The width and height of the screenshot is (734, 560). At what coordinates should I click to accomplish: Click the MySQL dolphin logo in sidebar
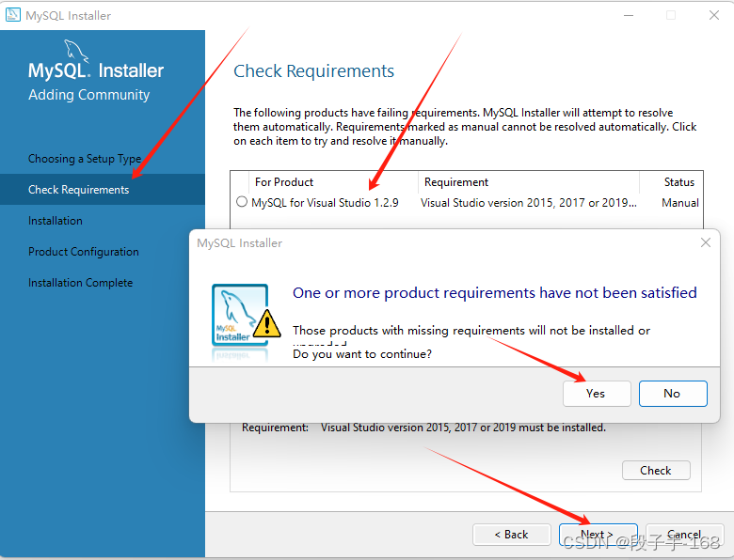[x=76, y=51]
